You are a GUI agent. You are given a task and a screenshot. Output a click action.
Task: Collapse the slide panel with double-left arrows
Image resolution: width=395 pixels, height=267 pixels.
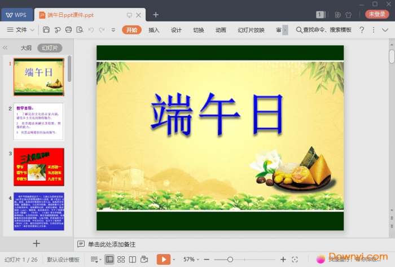click(x=5, y=47)
